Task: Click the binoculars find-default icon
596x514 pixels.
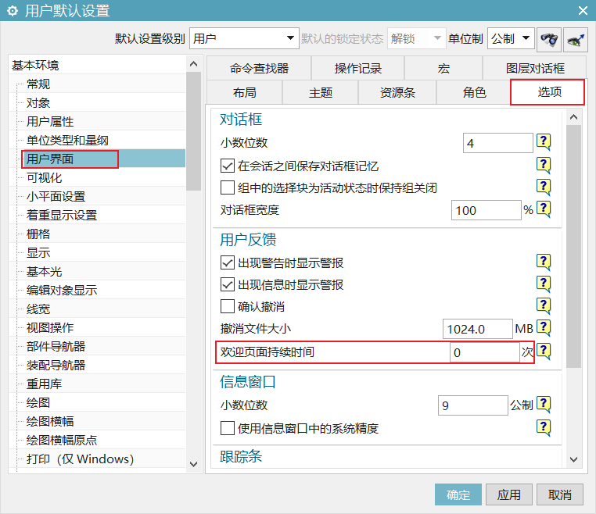Action: pos(549,39)
